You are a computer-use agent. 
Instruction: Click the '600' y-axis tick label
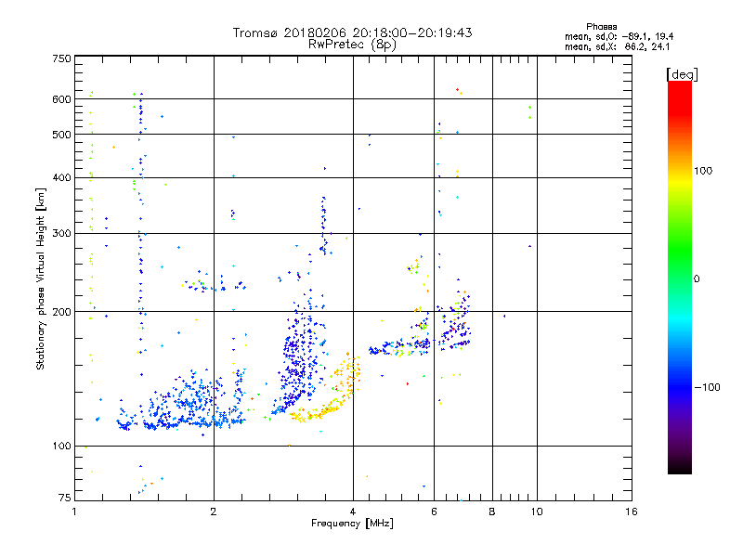(x=61, y=99)
